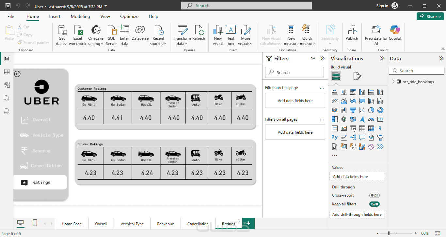The image size is (446, 237).
Task: Toggle Filters pane visibility eye icon
Action: coord(313,58)
